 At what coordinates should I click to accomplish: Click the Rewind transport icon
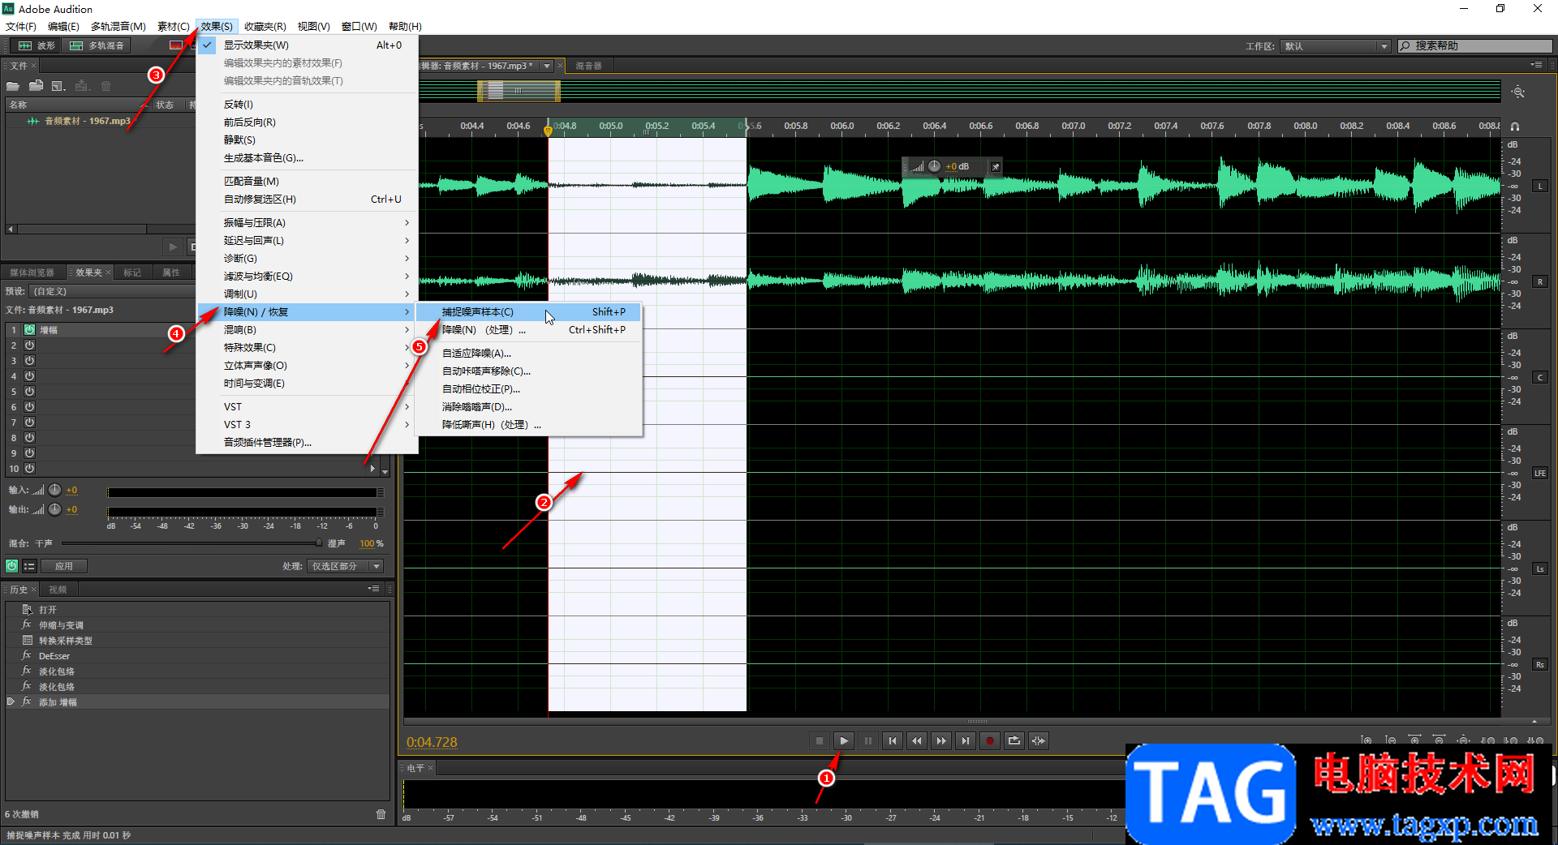tap(917, 740)
